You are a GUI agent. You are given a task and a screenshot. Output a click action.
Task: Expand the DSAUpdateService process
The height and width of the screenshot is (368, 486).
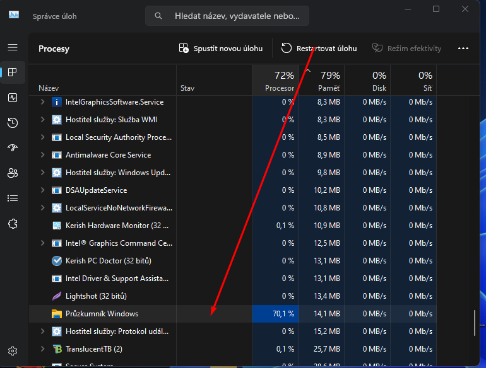tap(43, 190)
